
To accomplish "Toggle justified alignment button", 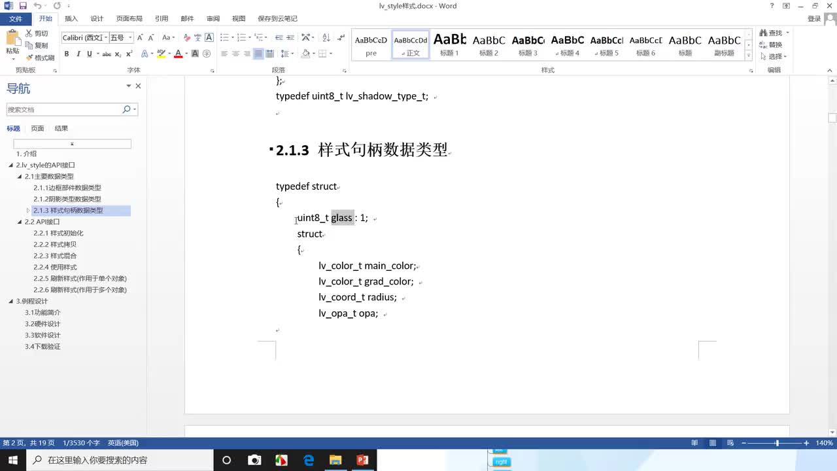I will 258,54.
